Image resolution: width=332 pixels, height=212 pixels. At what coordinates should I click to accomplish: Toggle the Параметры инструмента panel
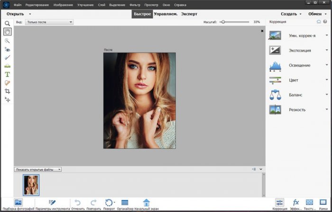pyautogui.click(x=52, y=203)
